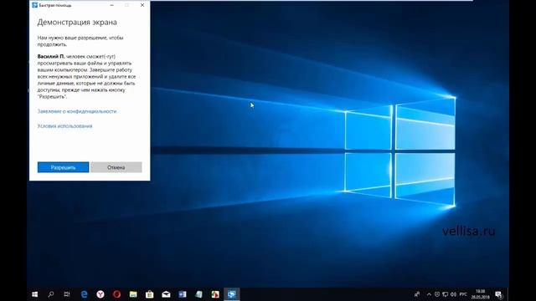Click the Отмена button

[116, 167]
